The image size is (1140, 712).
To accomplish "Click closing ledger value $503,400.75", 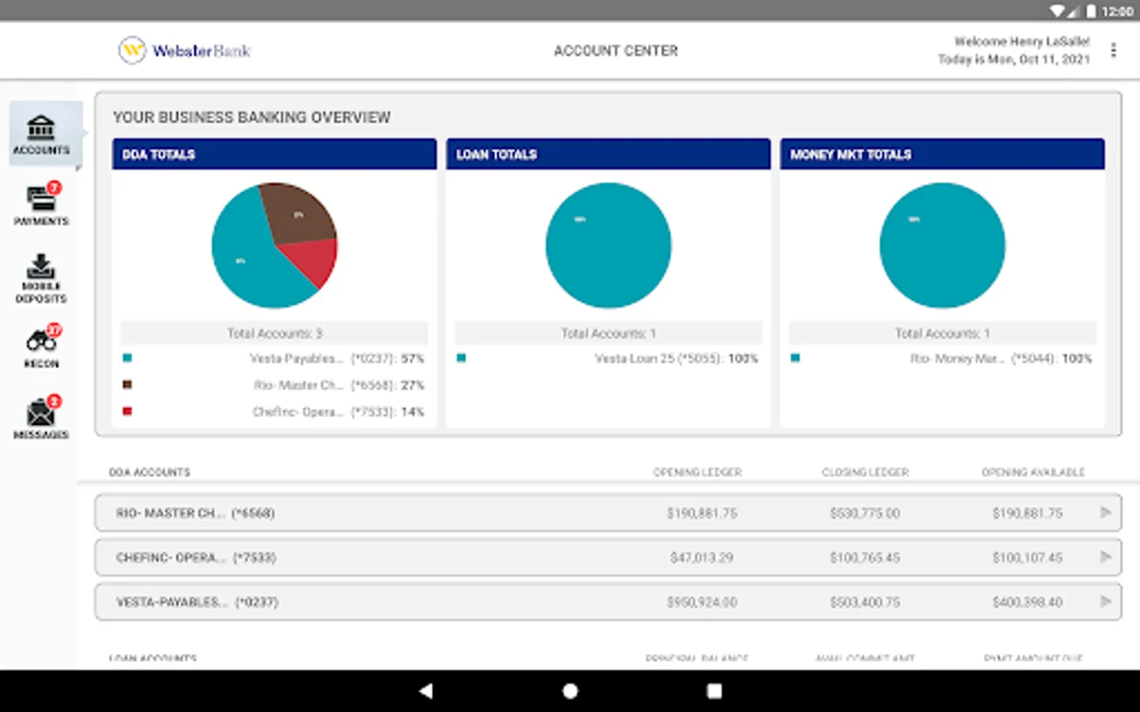I will [x=865, y=602].
